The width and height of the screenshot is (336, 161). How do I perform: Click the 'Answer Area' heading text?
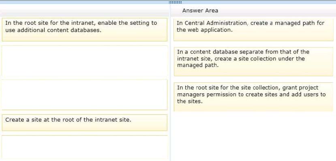(200, 11)
